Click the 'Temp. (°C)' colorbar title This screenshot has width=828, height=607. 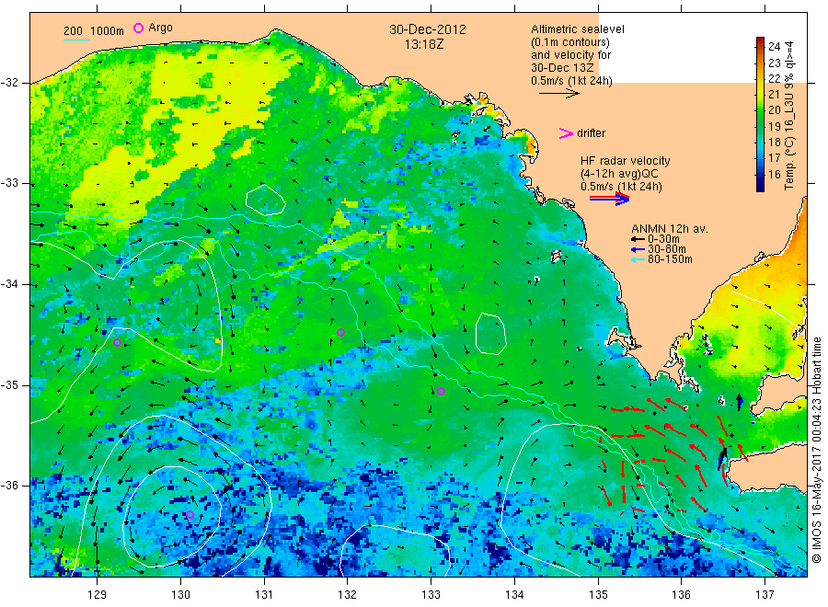coord(789,165)
